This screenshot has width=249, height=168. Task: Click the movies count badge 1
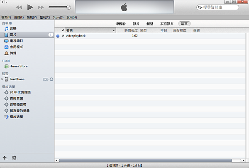(51, 35)
